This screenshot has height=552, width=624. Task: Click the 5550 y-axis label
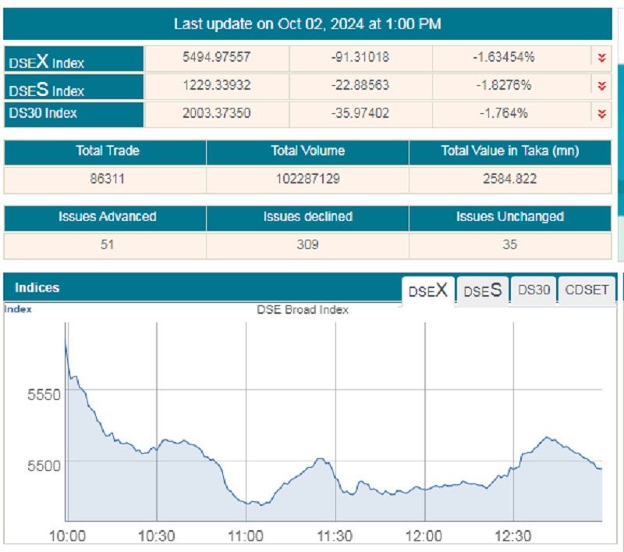[44, 395]
